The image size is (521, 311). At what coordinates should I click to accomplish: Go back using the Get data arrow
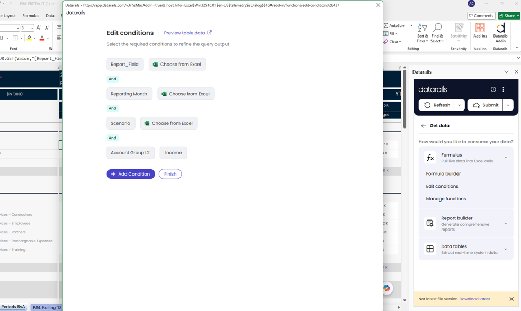click(423, 126)
